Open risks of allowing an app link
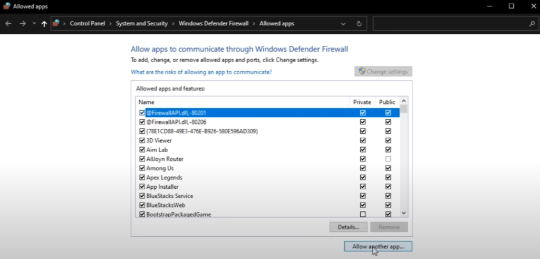The image size is (540, 259). pyautogui.click(x=201, y=72)
